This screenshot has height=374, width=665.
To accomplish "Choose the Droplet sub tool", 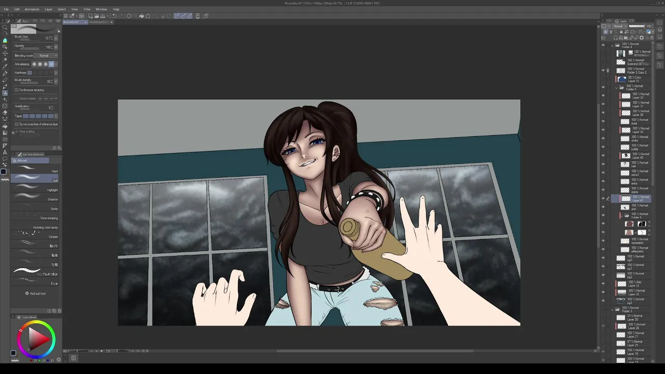I will pos(36,235).
